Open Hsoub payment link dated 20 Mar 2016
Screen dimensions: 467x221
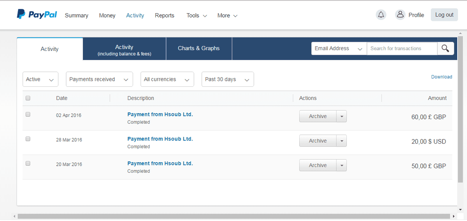(160, 163)
